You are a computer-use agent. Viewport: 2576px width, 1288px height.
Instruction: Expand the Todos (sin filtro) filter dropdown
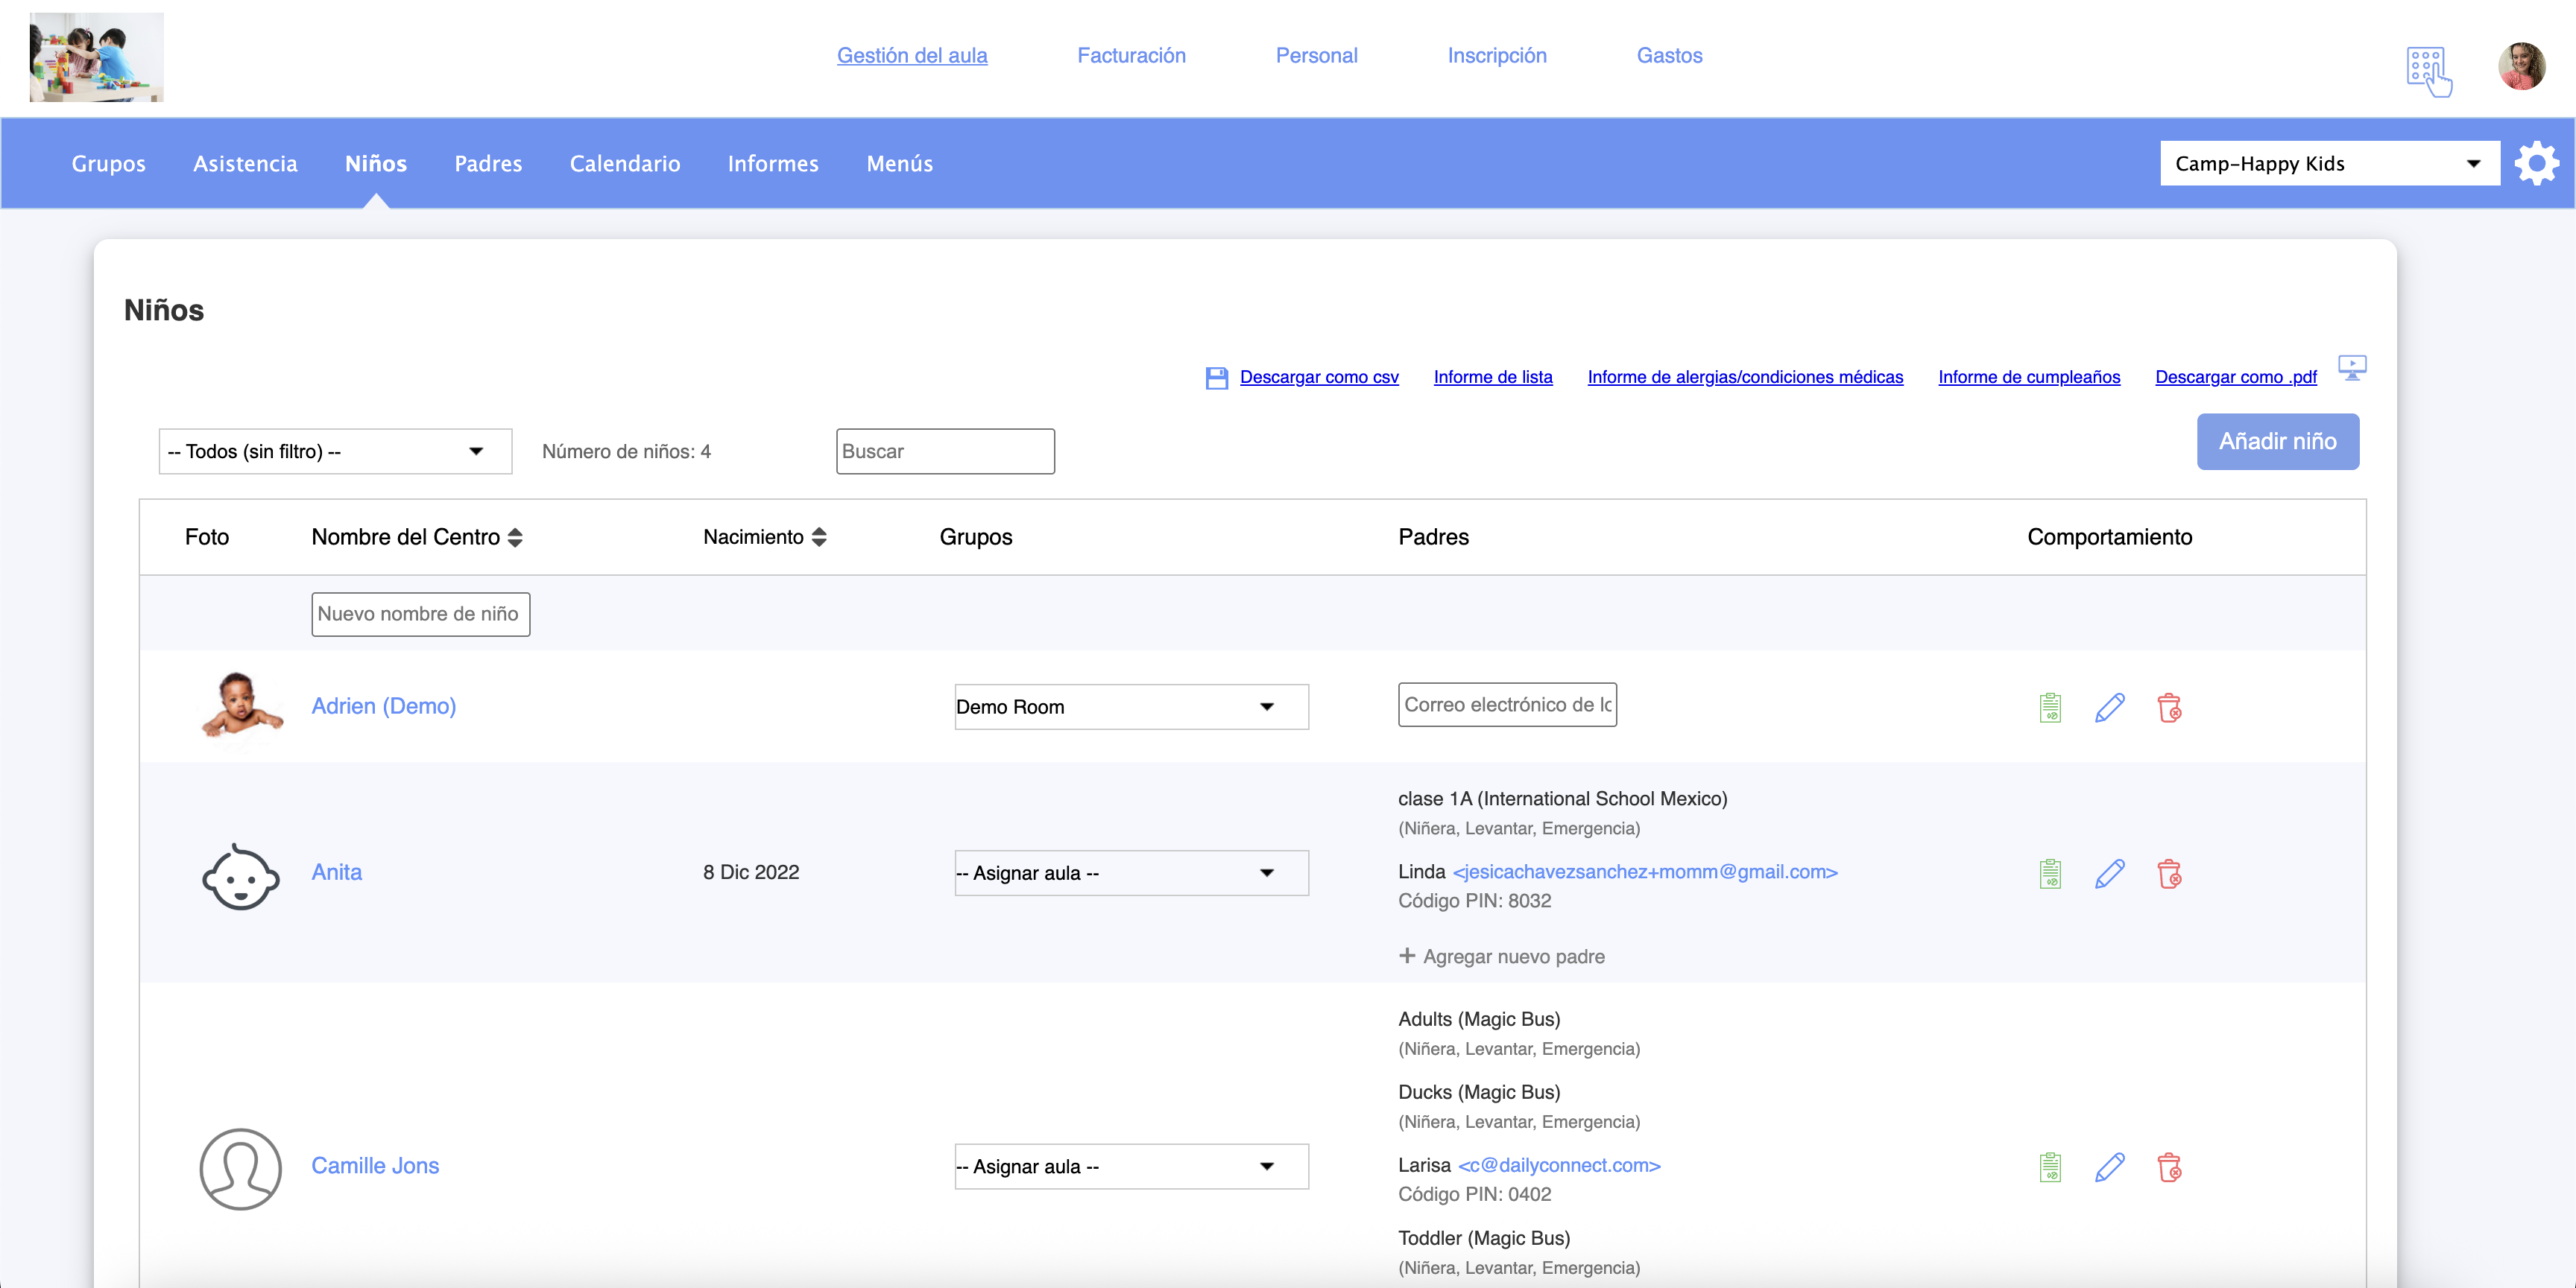coord(335,451)
